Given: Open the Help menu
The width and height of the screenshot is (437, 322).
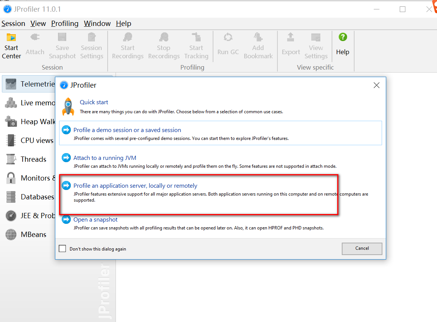Looking at the screenshot, I should pyautogui.click(x=123, y=23).
